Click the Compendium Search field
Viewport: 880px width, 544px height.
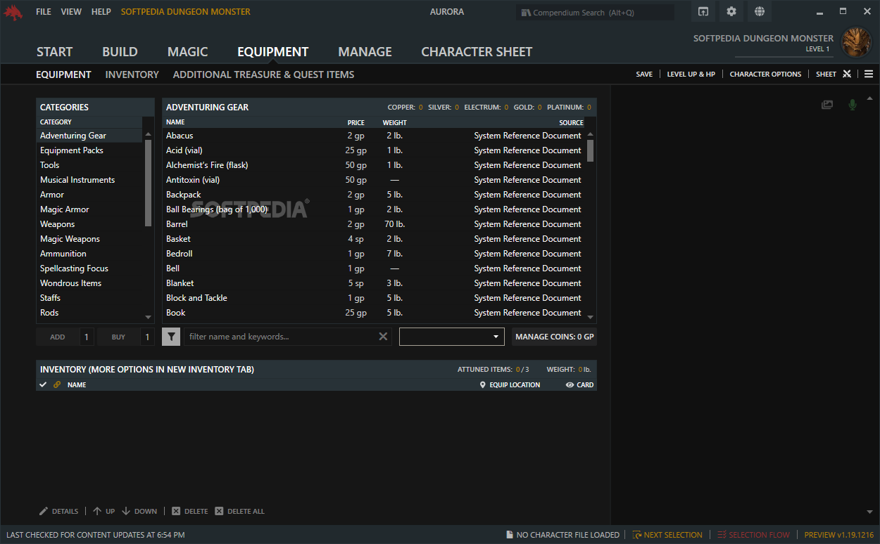pyautogui.click(x=595, y=12)
